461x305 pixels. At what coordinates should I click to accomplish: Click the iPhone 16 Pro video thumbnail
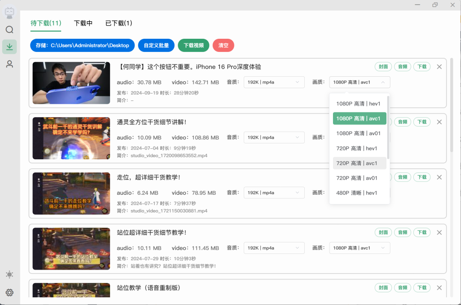coord(71,83)
